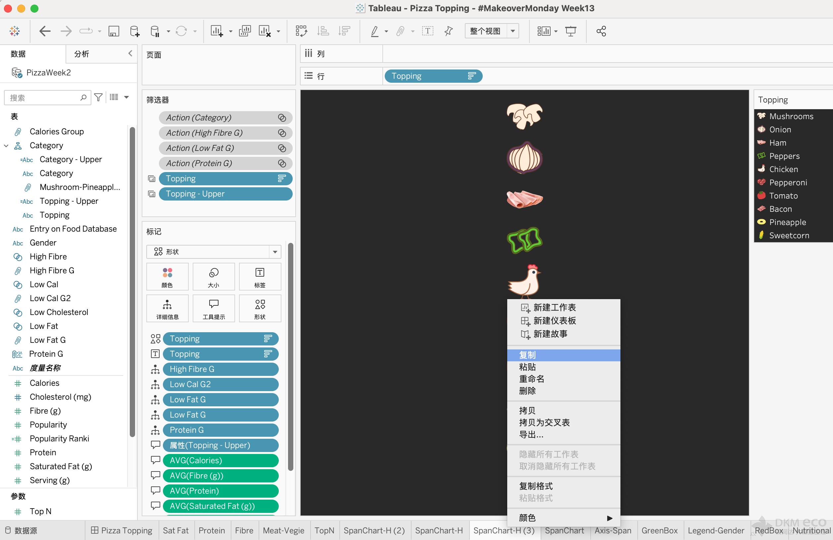Click the Undo back arrow
Viewport: 833px width, 540px height.
45,31
